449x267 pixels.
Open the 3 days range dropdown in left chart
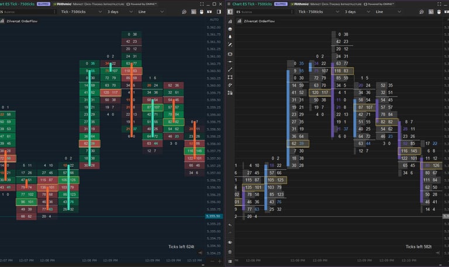point(120,12)
